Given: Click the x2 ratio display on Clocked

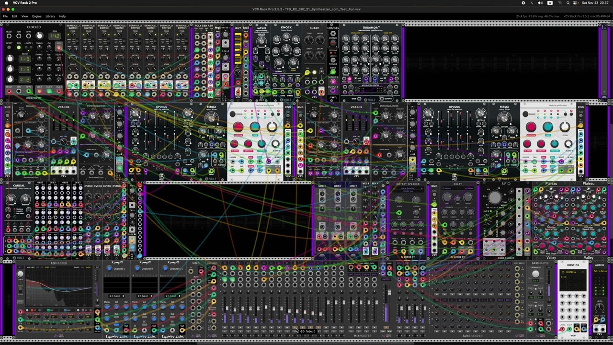Looking at the screenshot, I should coord(25,80).
